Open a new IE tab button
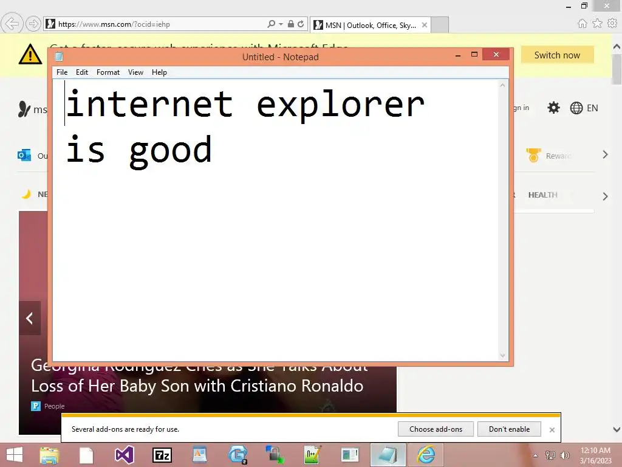This screenshot has height=467, width=622. click(x=440, y=25)
